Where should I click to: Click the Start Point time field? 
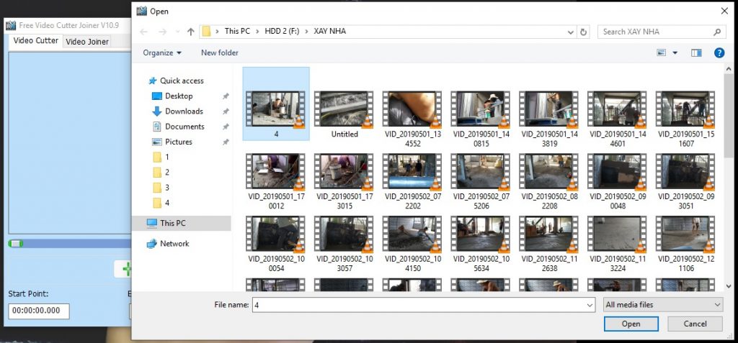(x=39, y=311)
